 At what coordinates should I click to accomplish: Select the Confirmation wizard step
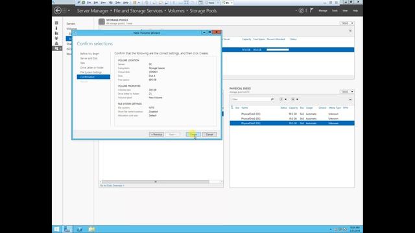(93, 77)
